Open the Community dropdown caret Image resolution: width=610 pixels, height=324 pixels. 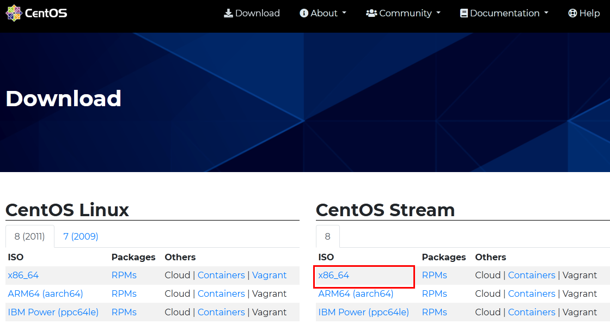click(438, 13)
